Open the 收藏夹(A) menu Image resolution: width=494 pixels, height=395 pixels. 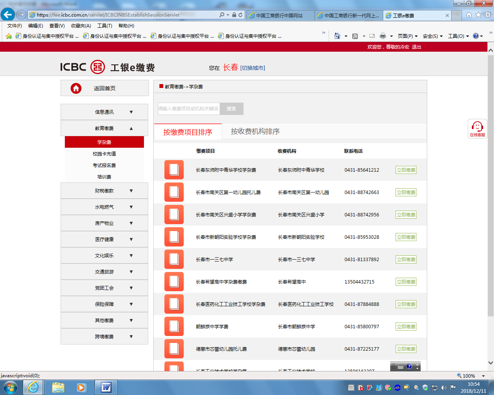click(81, 26)
